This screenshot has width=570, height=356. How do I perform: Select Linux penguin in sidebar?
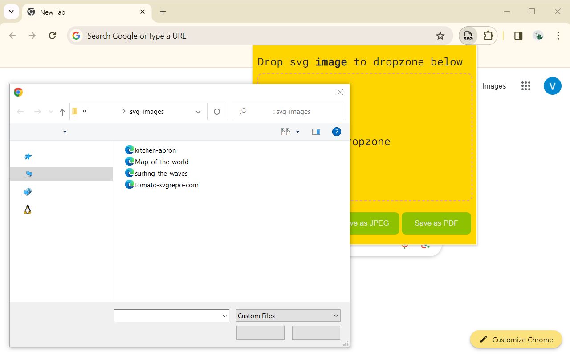click(28, 210)
